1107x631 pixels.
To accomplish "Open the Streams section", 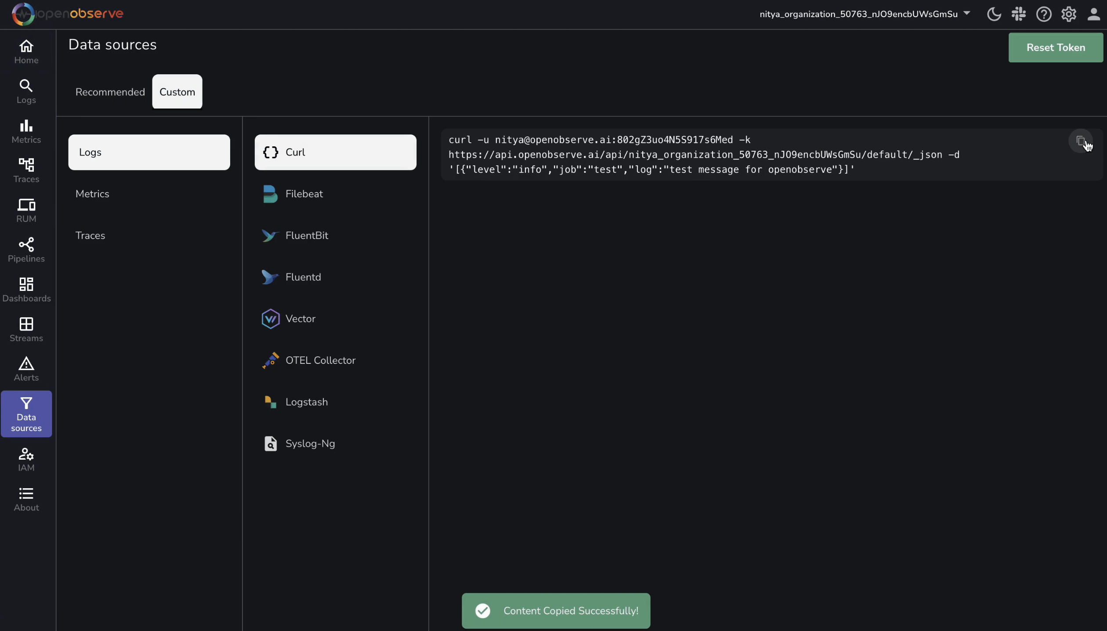I will (26, 329).
